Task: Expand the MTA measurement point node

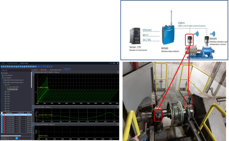Action: pyautogui.click(x=5, y=94)
